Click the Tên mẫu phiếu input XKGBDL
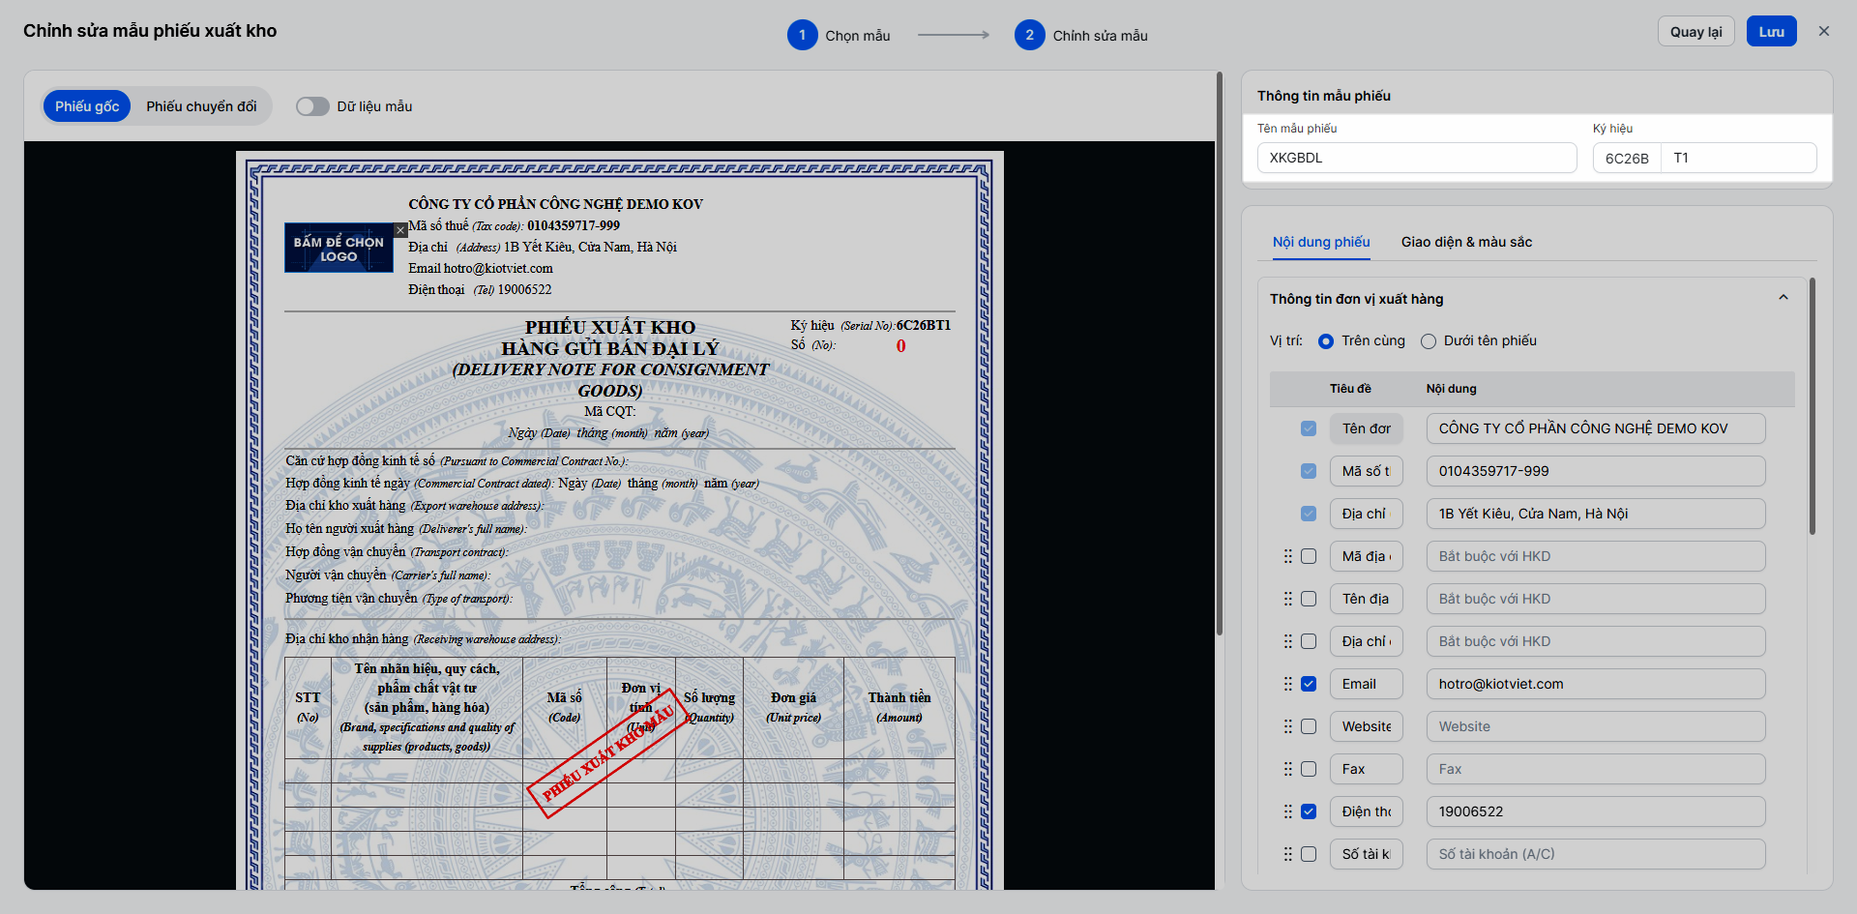Image resolution: width=1857 pixels, height=914 pixels. coord(1417,158)
